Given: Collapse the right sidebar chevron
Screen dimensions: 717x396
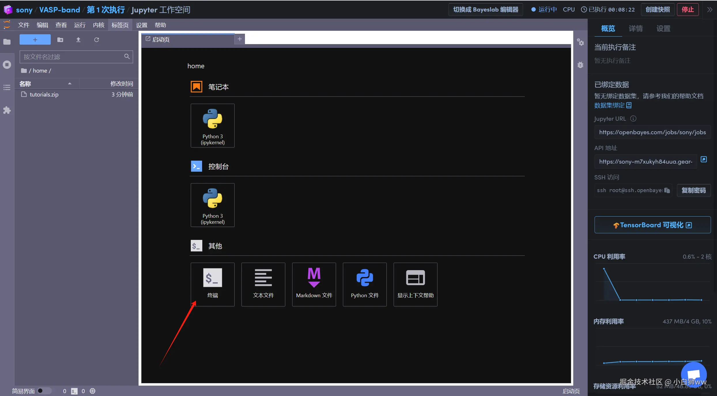Looking at the screenshot, I should click(710, 10).
